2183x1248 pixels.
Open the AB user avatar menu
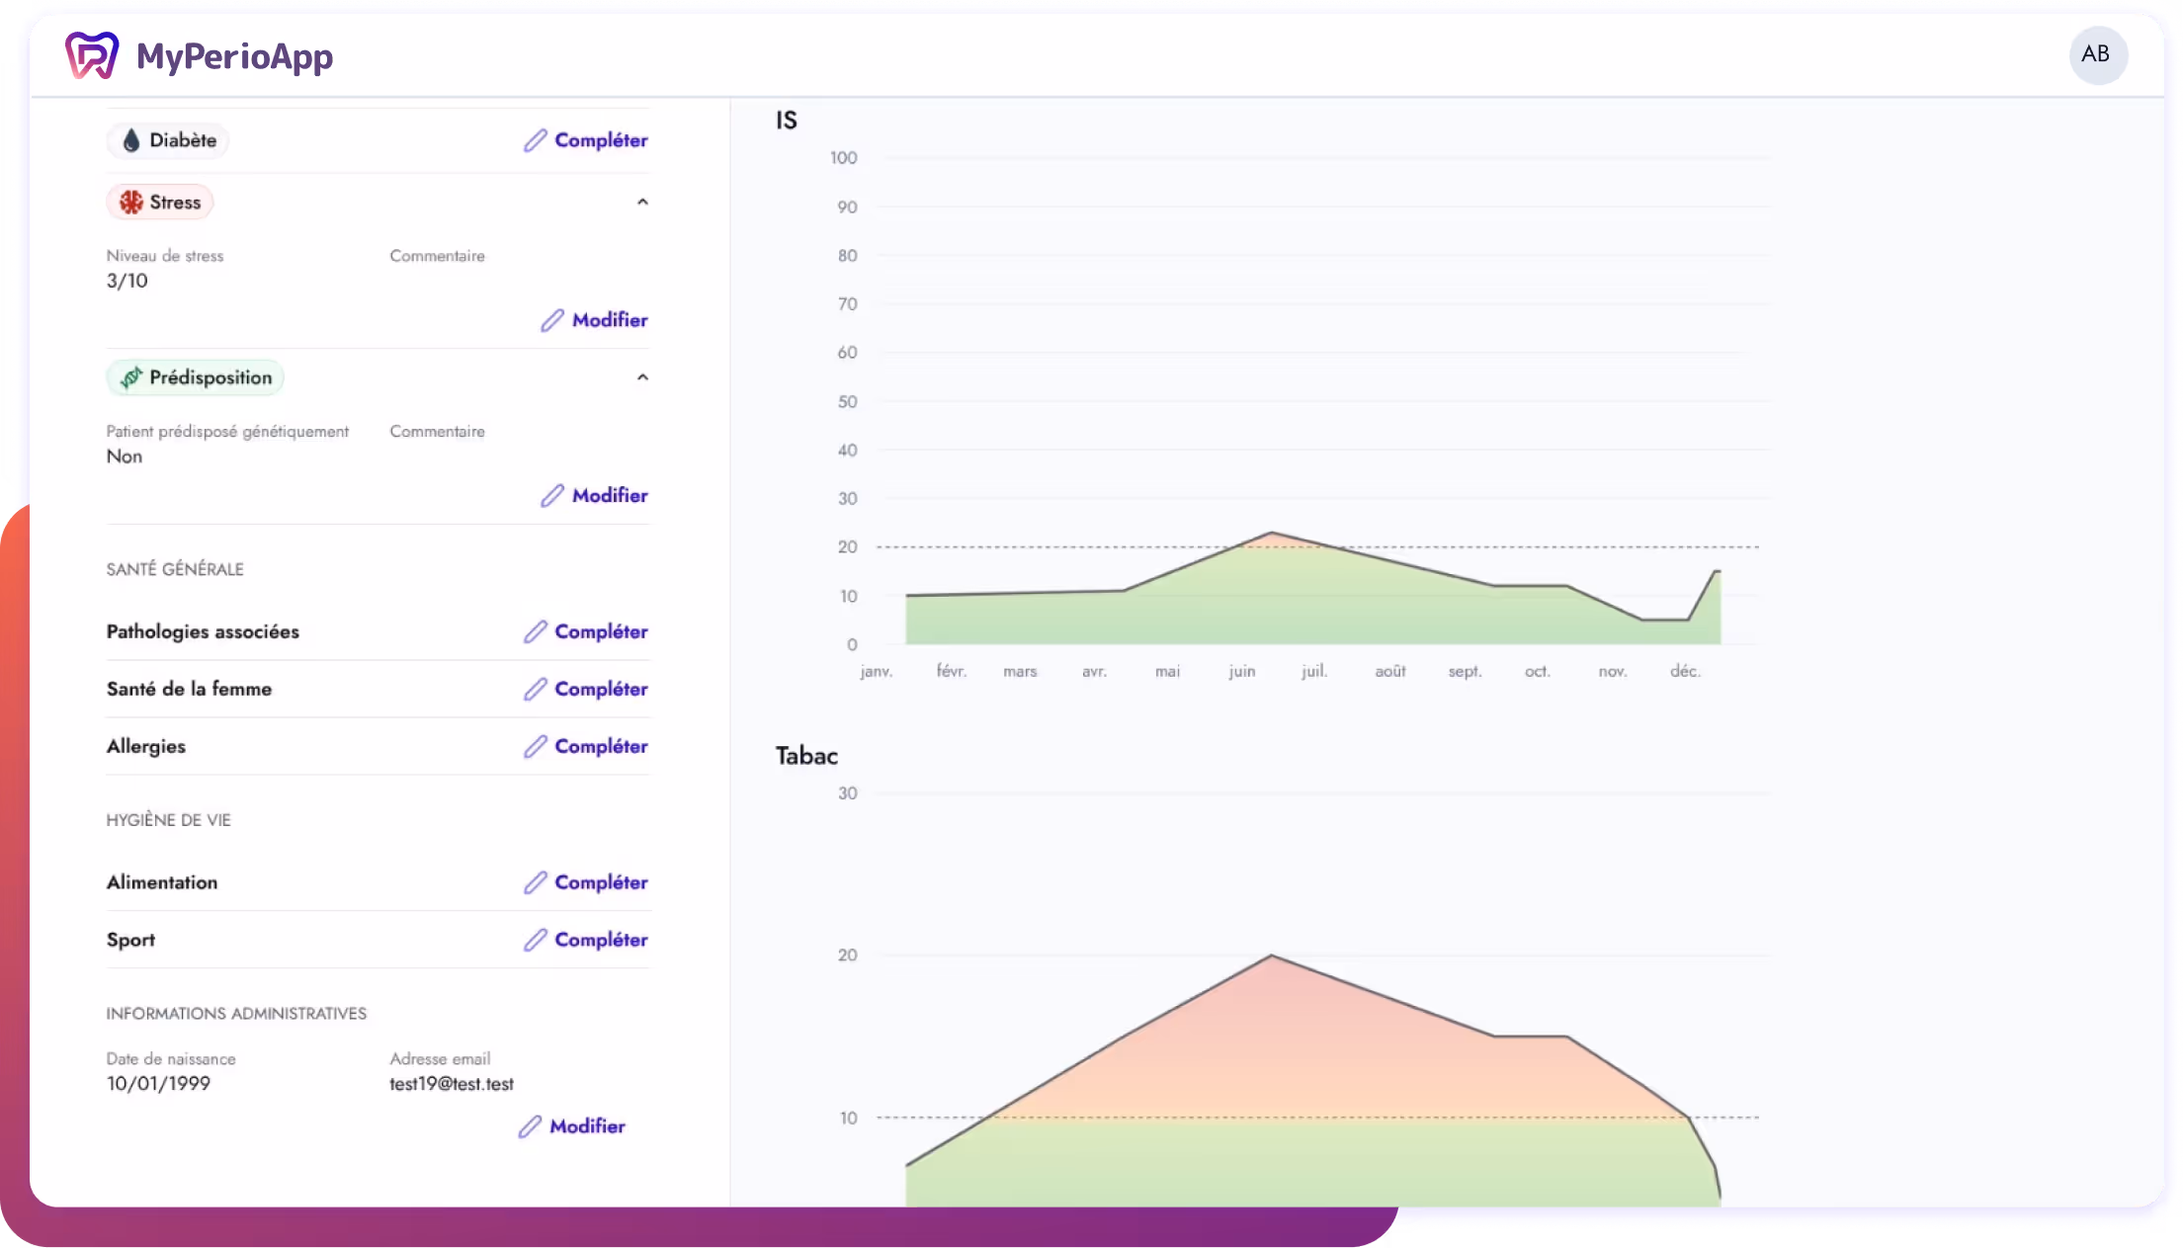pyautogui.click(x=2097, y=54)
